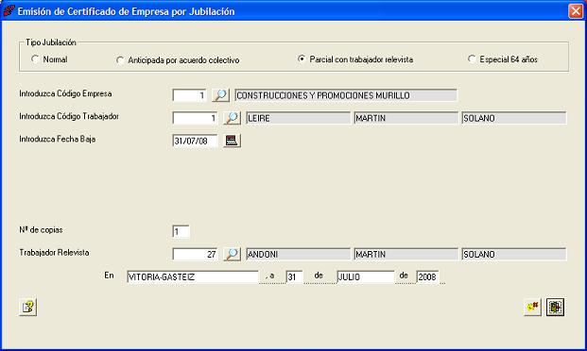Click the Nº de copias field

pyautogui.click(x=181, y=232)
